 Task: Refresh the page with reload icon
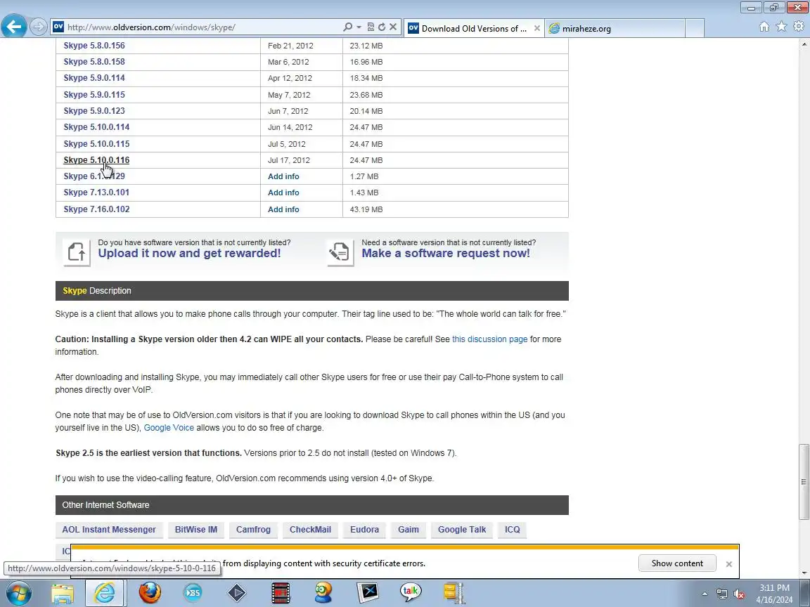(382, 27)
